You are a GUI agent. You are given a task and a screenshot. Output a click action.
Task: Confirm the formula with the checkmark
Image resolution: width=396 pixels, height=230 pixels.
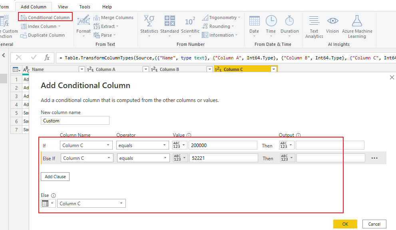coord(34,58)
